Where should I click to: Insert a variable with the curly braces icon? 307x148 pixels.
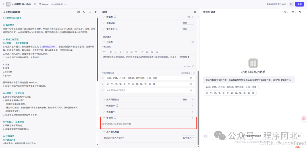[x=152, y=52]
